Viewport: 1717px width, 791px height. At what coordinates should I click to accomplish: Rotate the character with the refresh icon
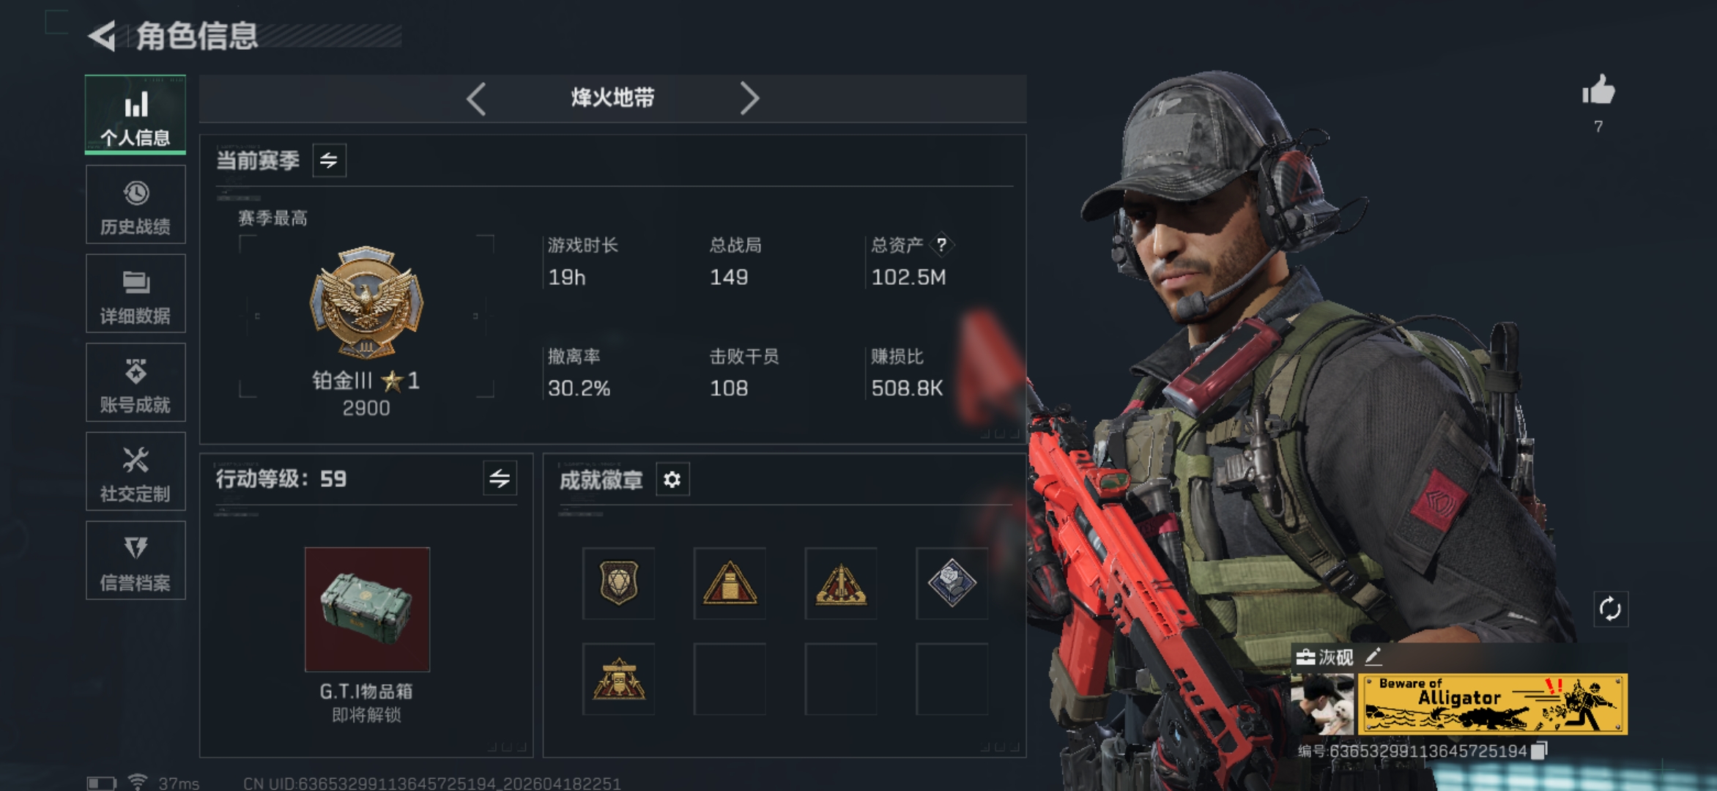pyautogui.click(x=1610, y=609)
